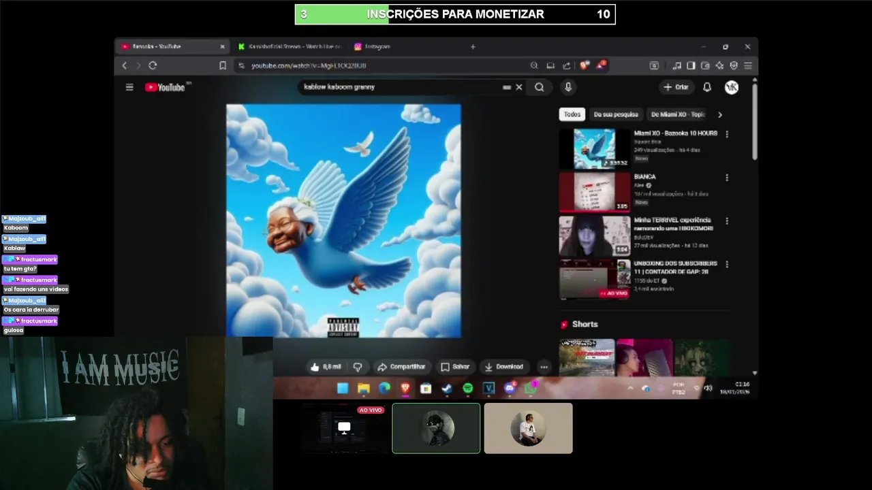The width and height of the screenshot is (872, 490).
Task: Click the 'BIANCA' video title
Action: (x=644, y=177)
